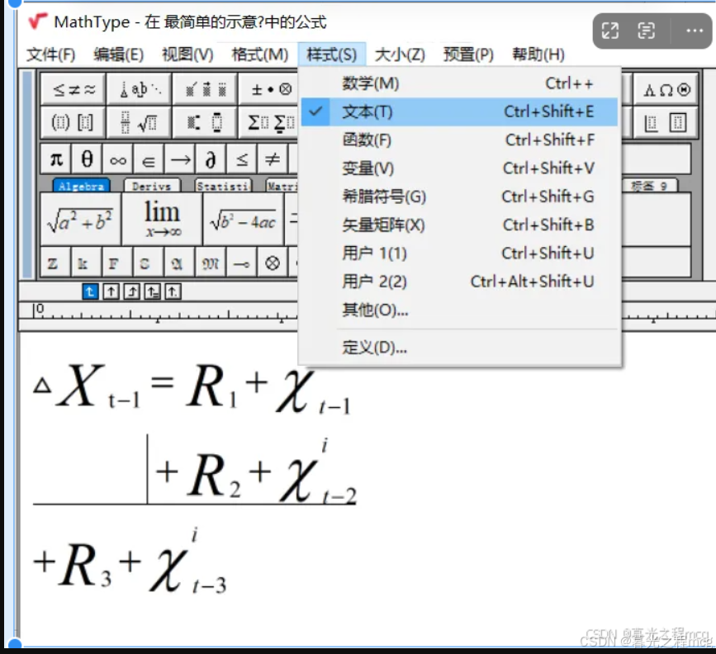Image resolution: width=716 pixels, height=654 pixels.
Task: Click the text-recognition scan overlay button
Action: (646, 31)
